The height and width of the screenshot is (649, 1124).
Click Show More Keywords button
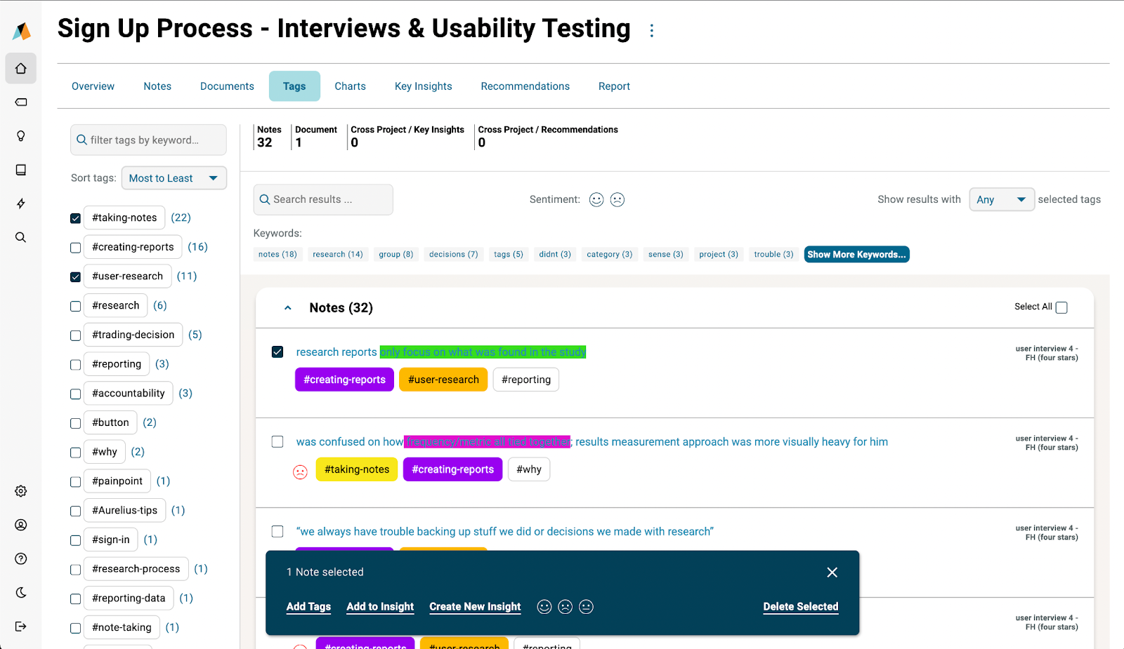pos(856,255)
